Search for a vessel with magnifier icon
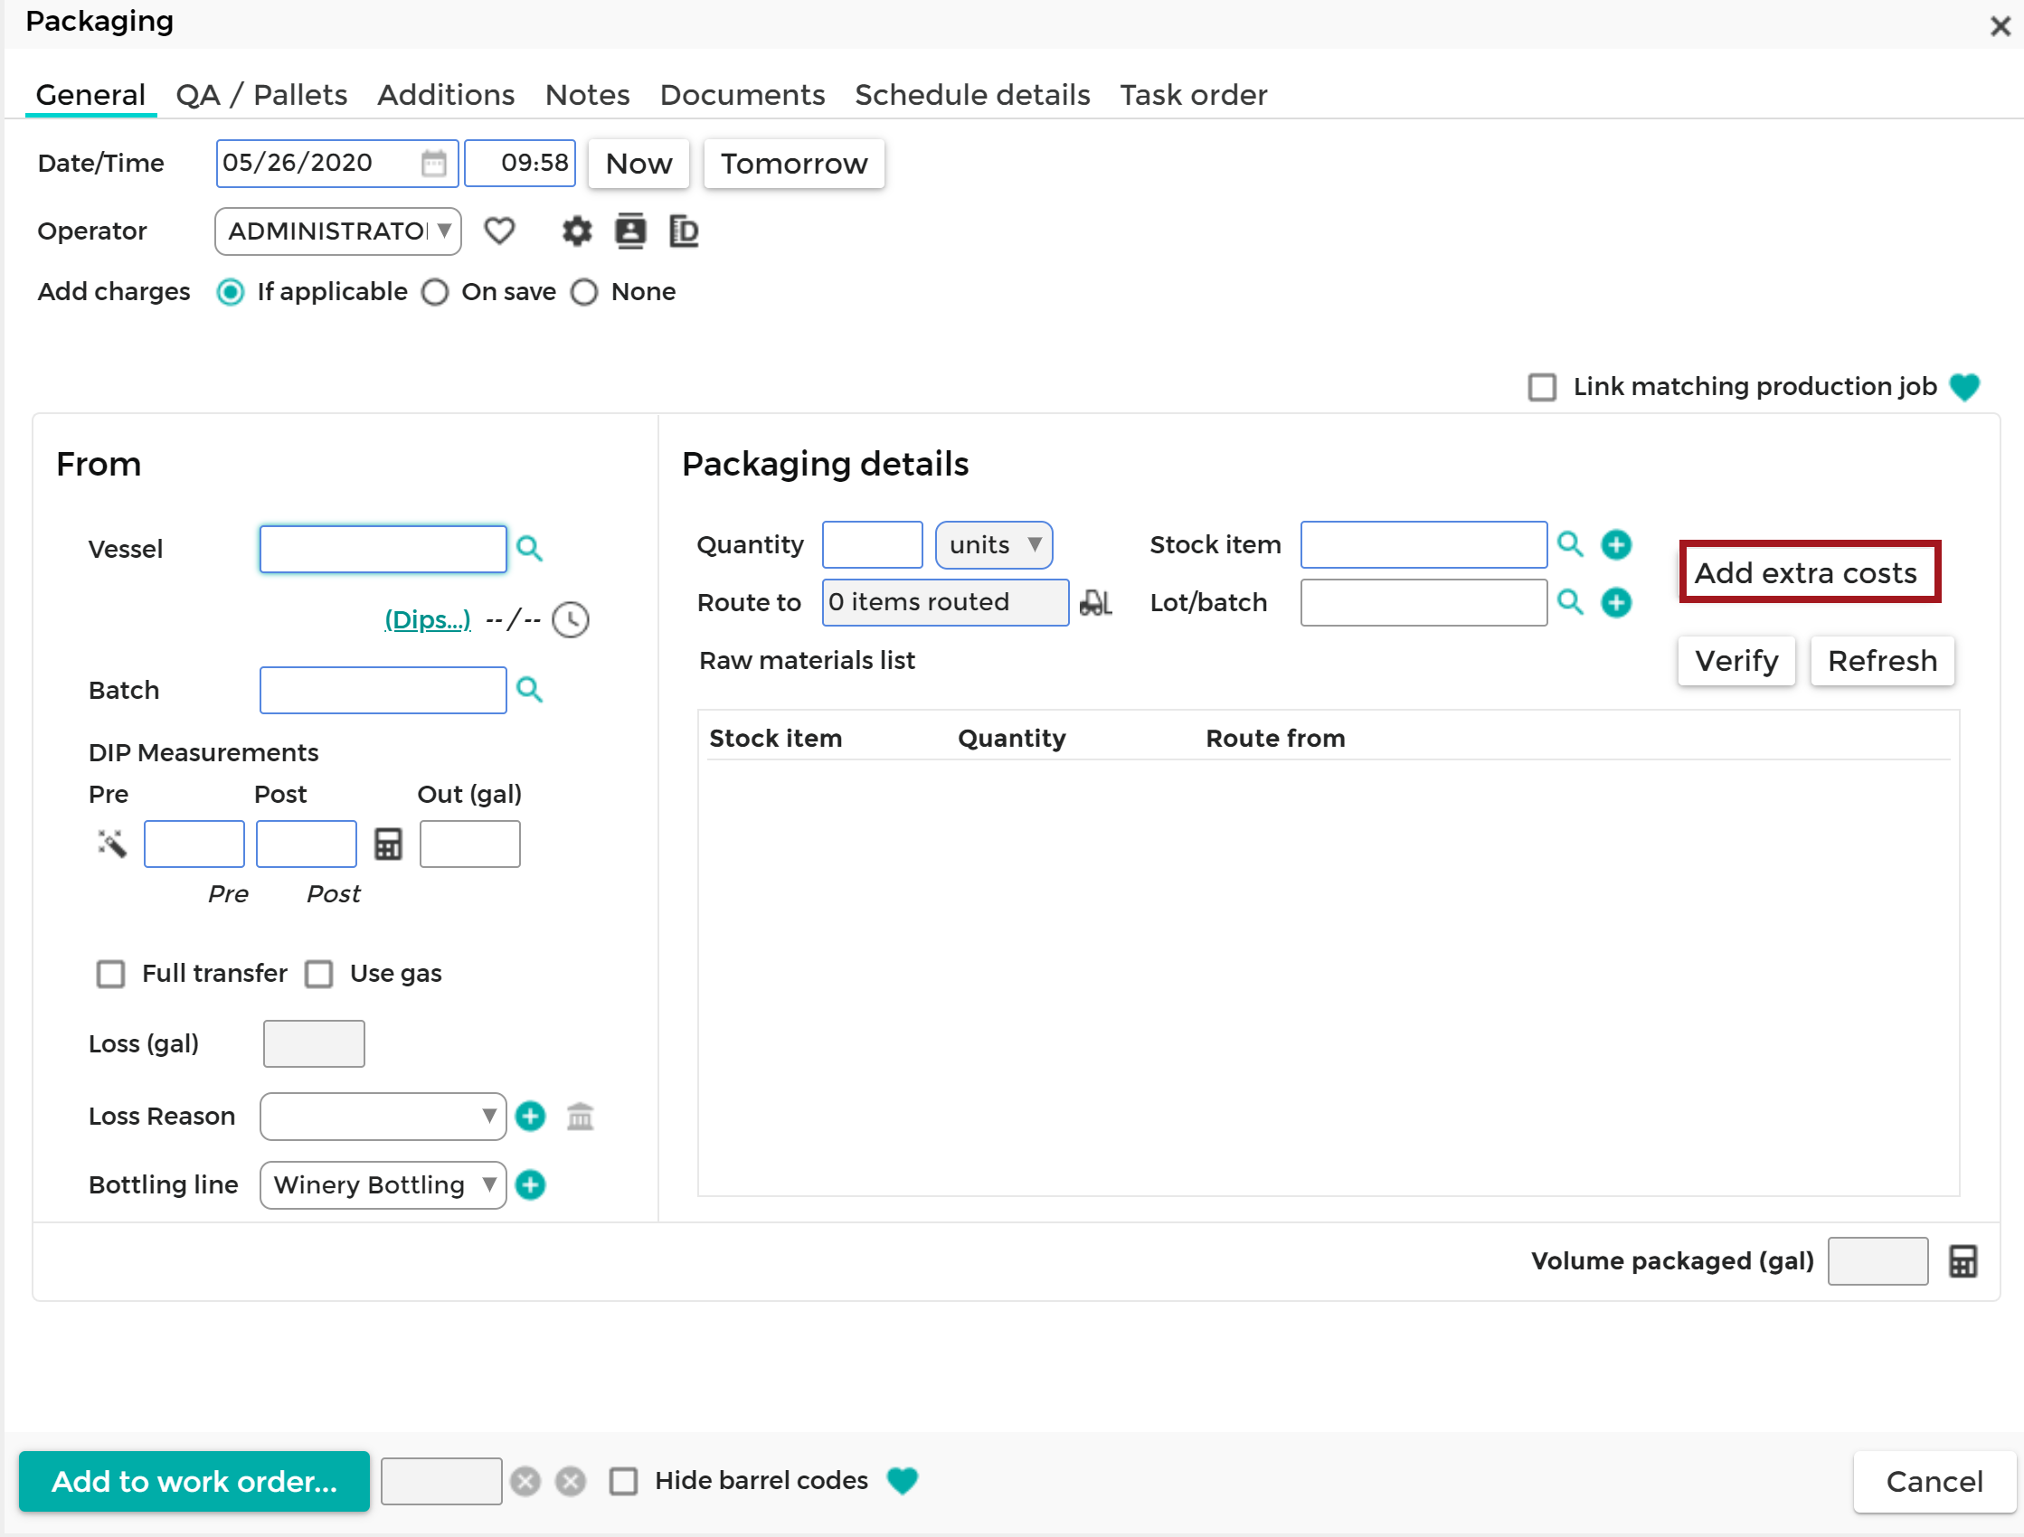 point(530,549)
